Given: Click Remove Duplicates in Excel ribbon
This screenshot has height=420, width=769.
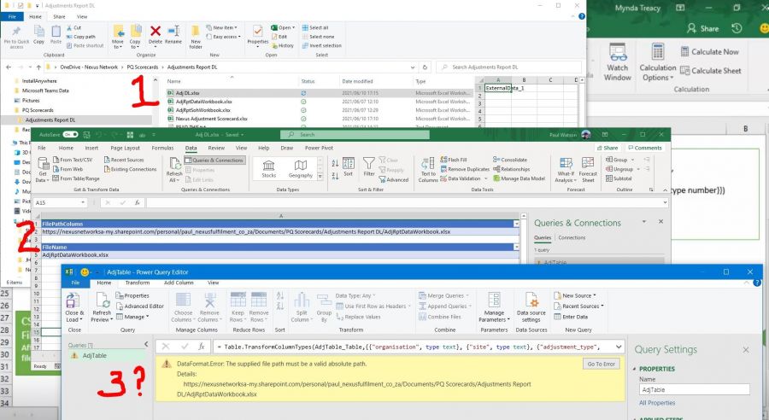Looking at the screenshot, I should [x=465, y=169].
